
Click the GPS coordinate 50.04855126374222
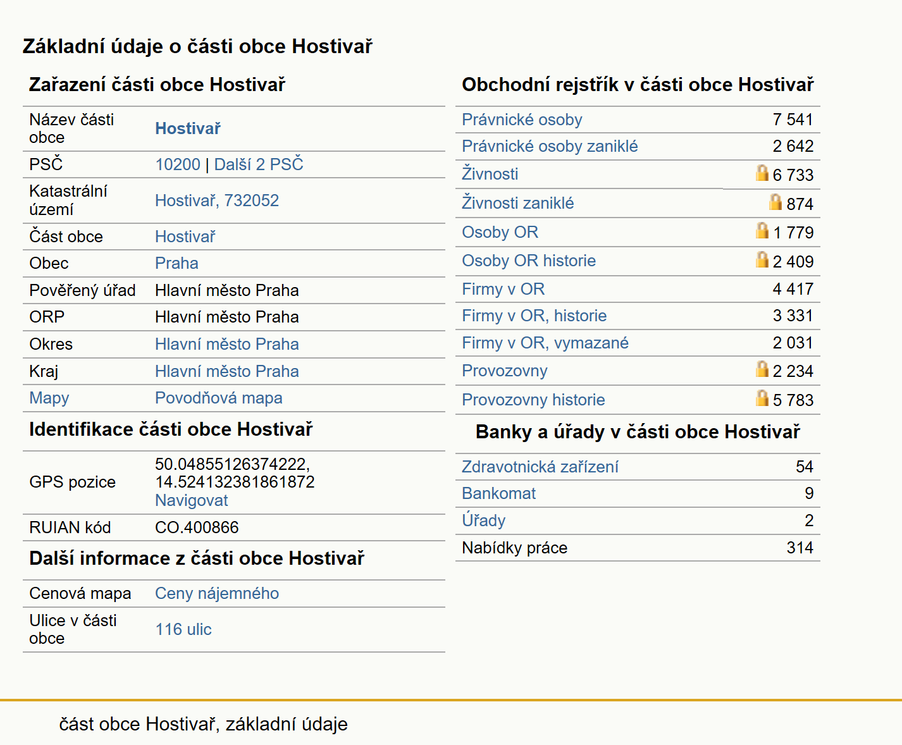[x=232, y=464]
